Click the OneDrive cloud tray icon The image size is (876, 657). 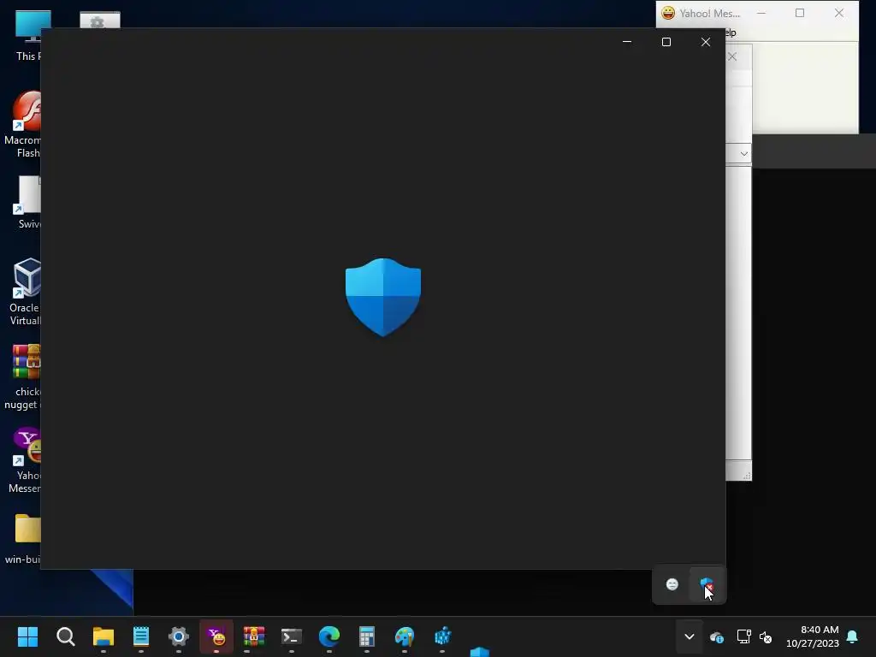coord(717,636)
